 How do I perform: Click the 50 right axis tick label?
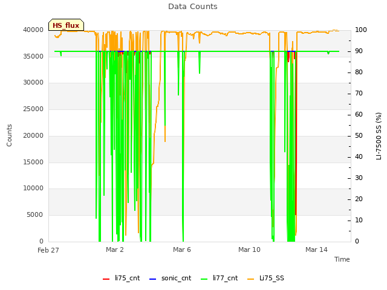coord(359,135)
